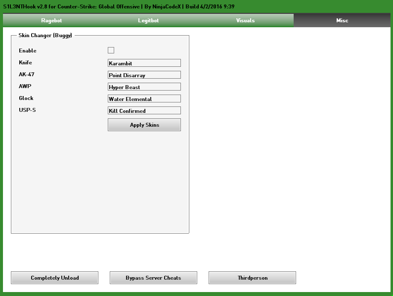
Task: Click the AWP field showing Hyper Beast
Action: pos(144,87)
